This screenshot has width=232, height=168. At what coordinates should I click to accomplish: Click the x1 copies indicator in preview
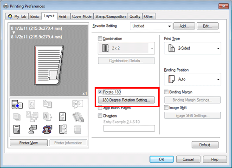[84, 93]
